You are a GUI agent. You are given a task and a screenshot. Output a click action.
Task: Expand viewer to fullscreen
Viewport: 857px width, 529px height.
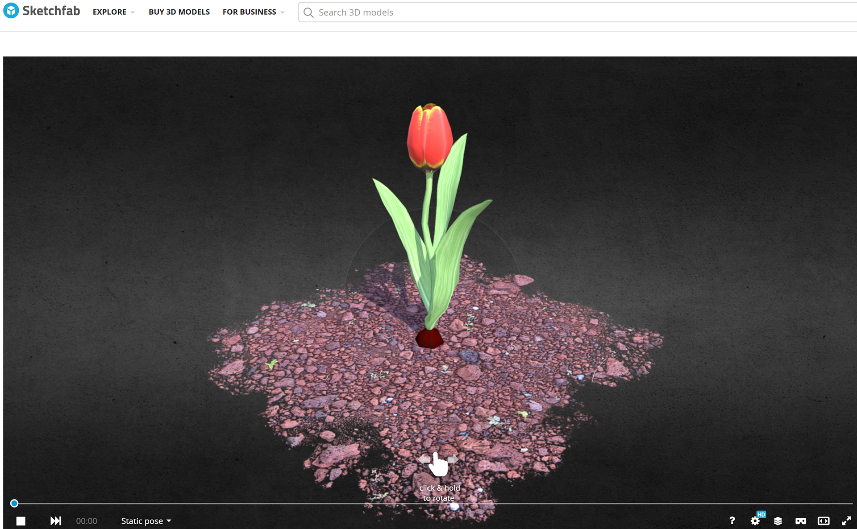coord(846,521)
